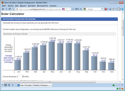Click the 74.58 daily average for Sep
125x91 pixels.
click(x=86, y=49)
